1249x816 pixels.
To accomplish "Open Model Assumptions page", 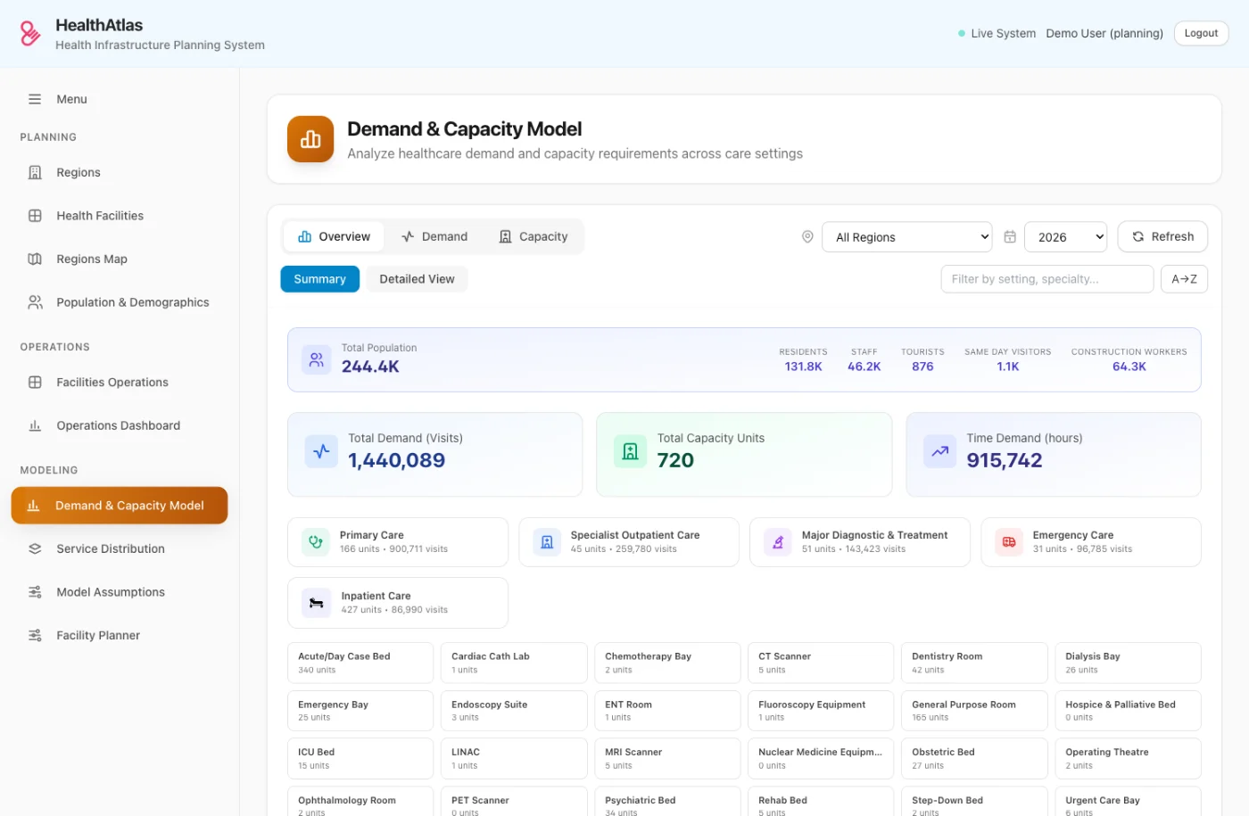I will click(120, 592).
